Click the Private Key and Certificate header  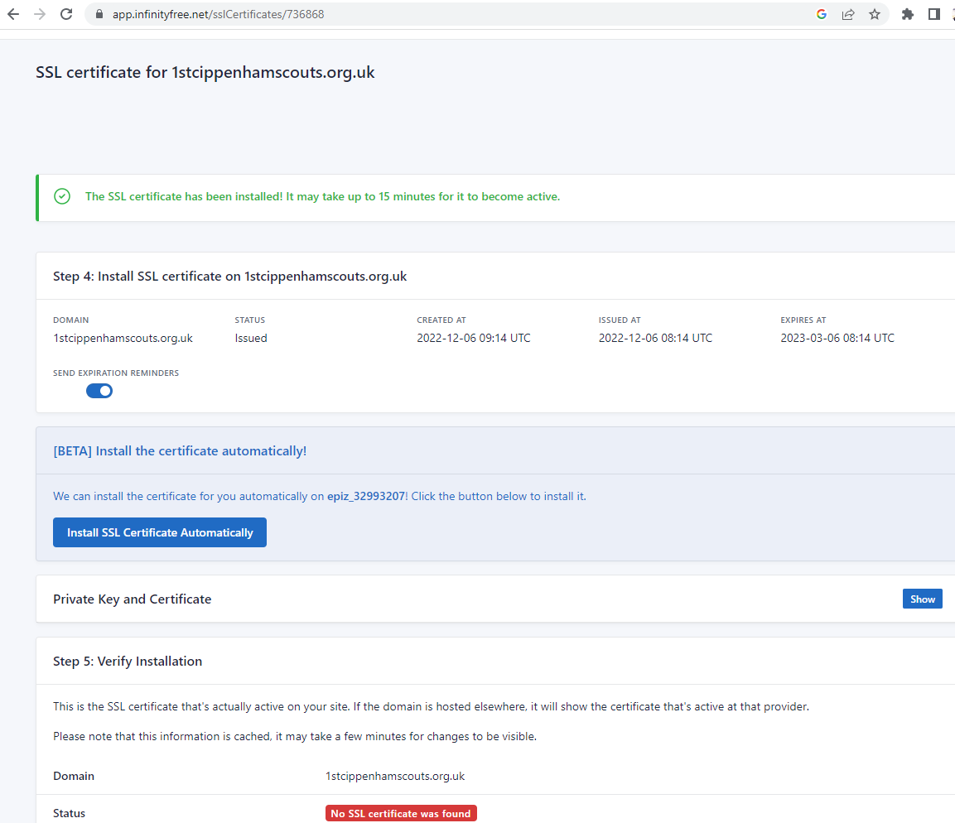click(x=133, y=599)
